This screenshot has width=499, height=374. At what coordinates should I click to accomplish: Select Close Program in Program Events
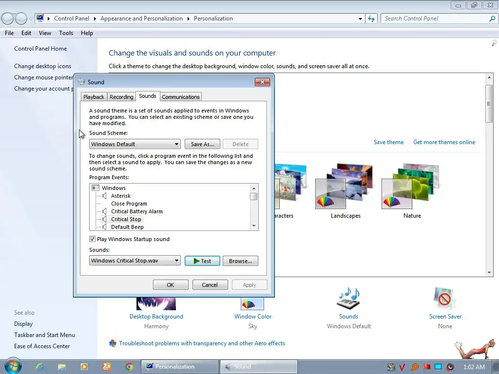129,204
